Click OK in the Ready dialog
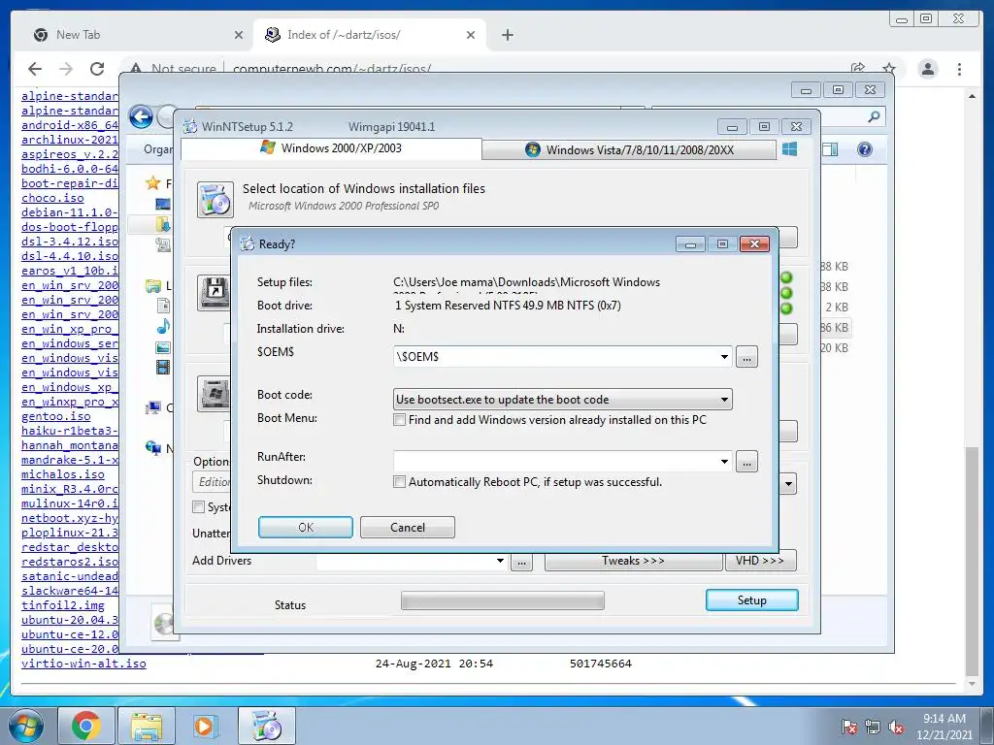Image resolution: width=994 pixels, height=745 pixels. (x=306, y=527)
